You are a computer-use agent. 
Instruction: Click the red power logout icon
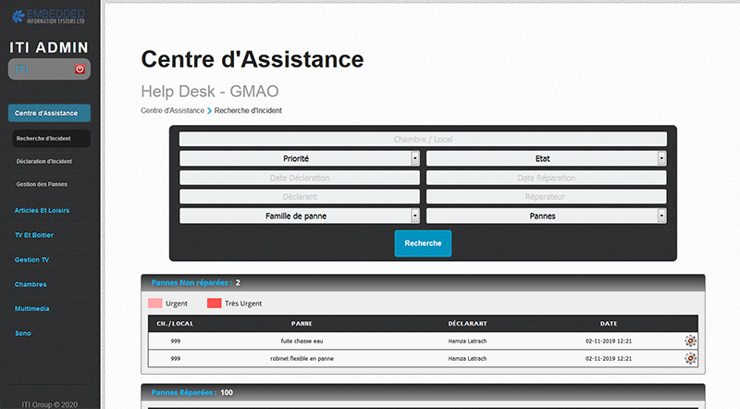click(x=80, y=69)
